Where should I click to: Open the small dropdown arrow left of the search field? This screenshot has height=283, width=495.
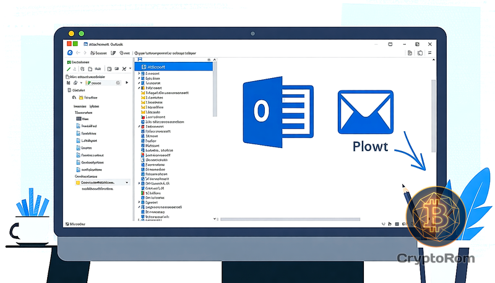(81, 83)
